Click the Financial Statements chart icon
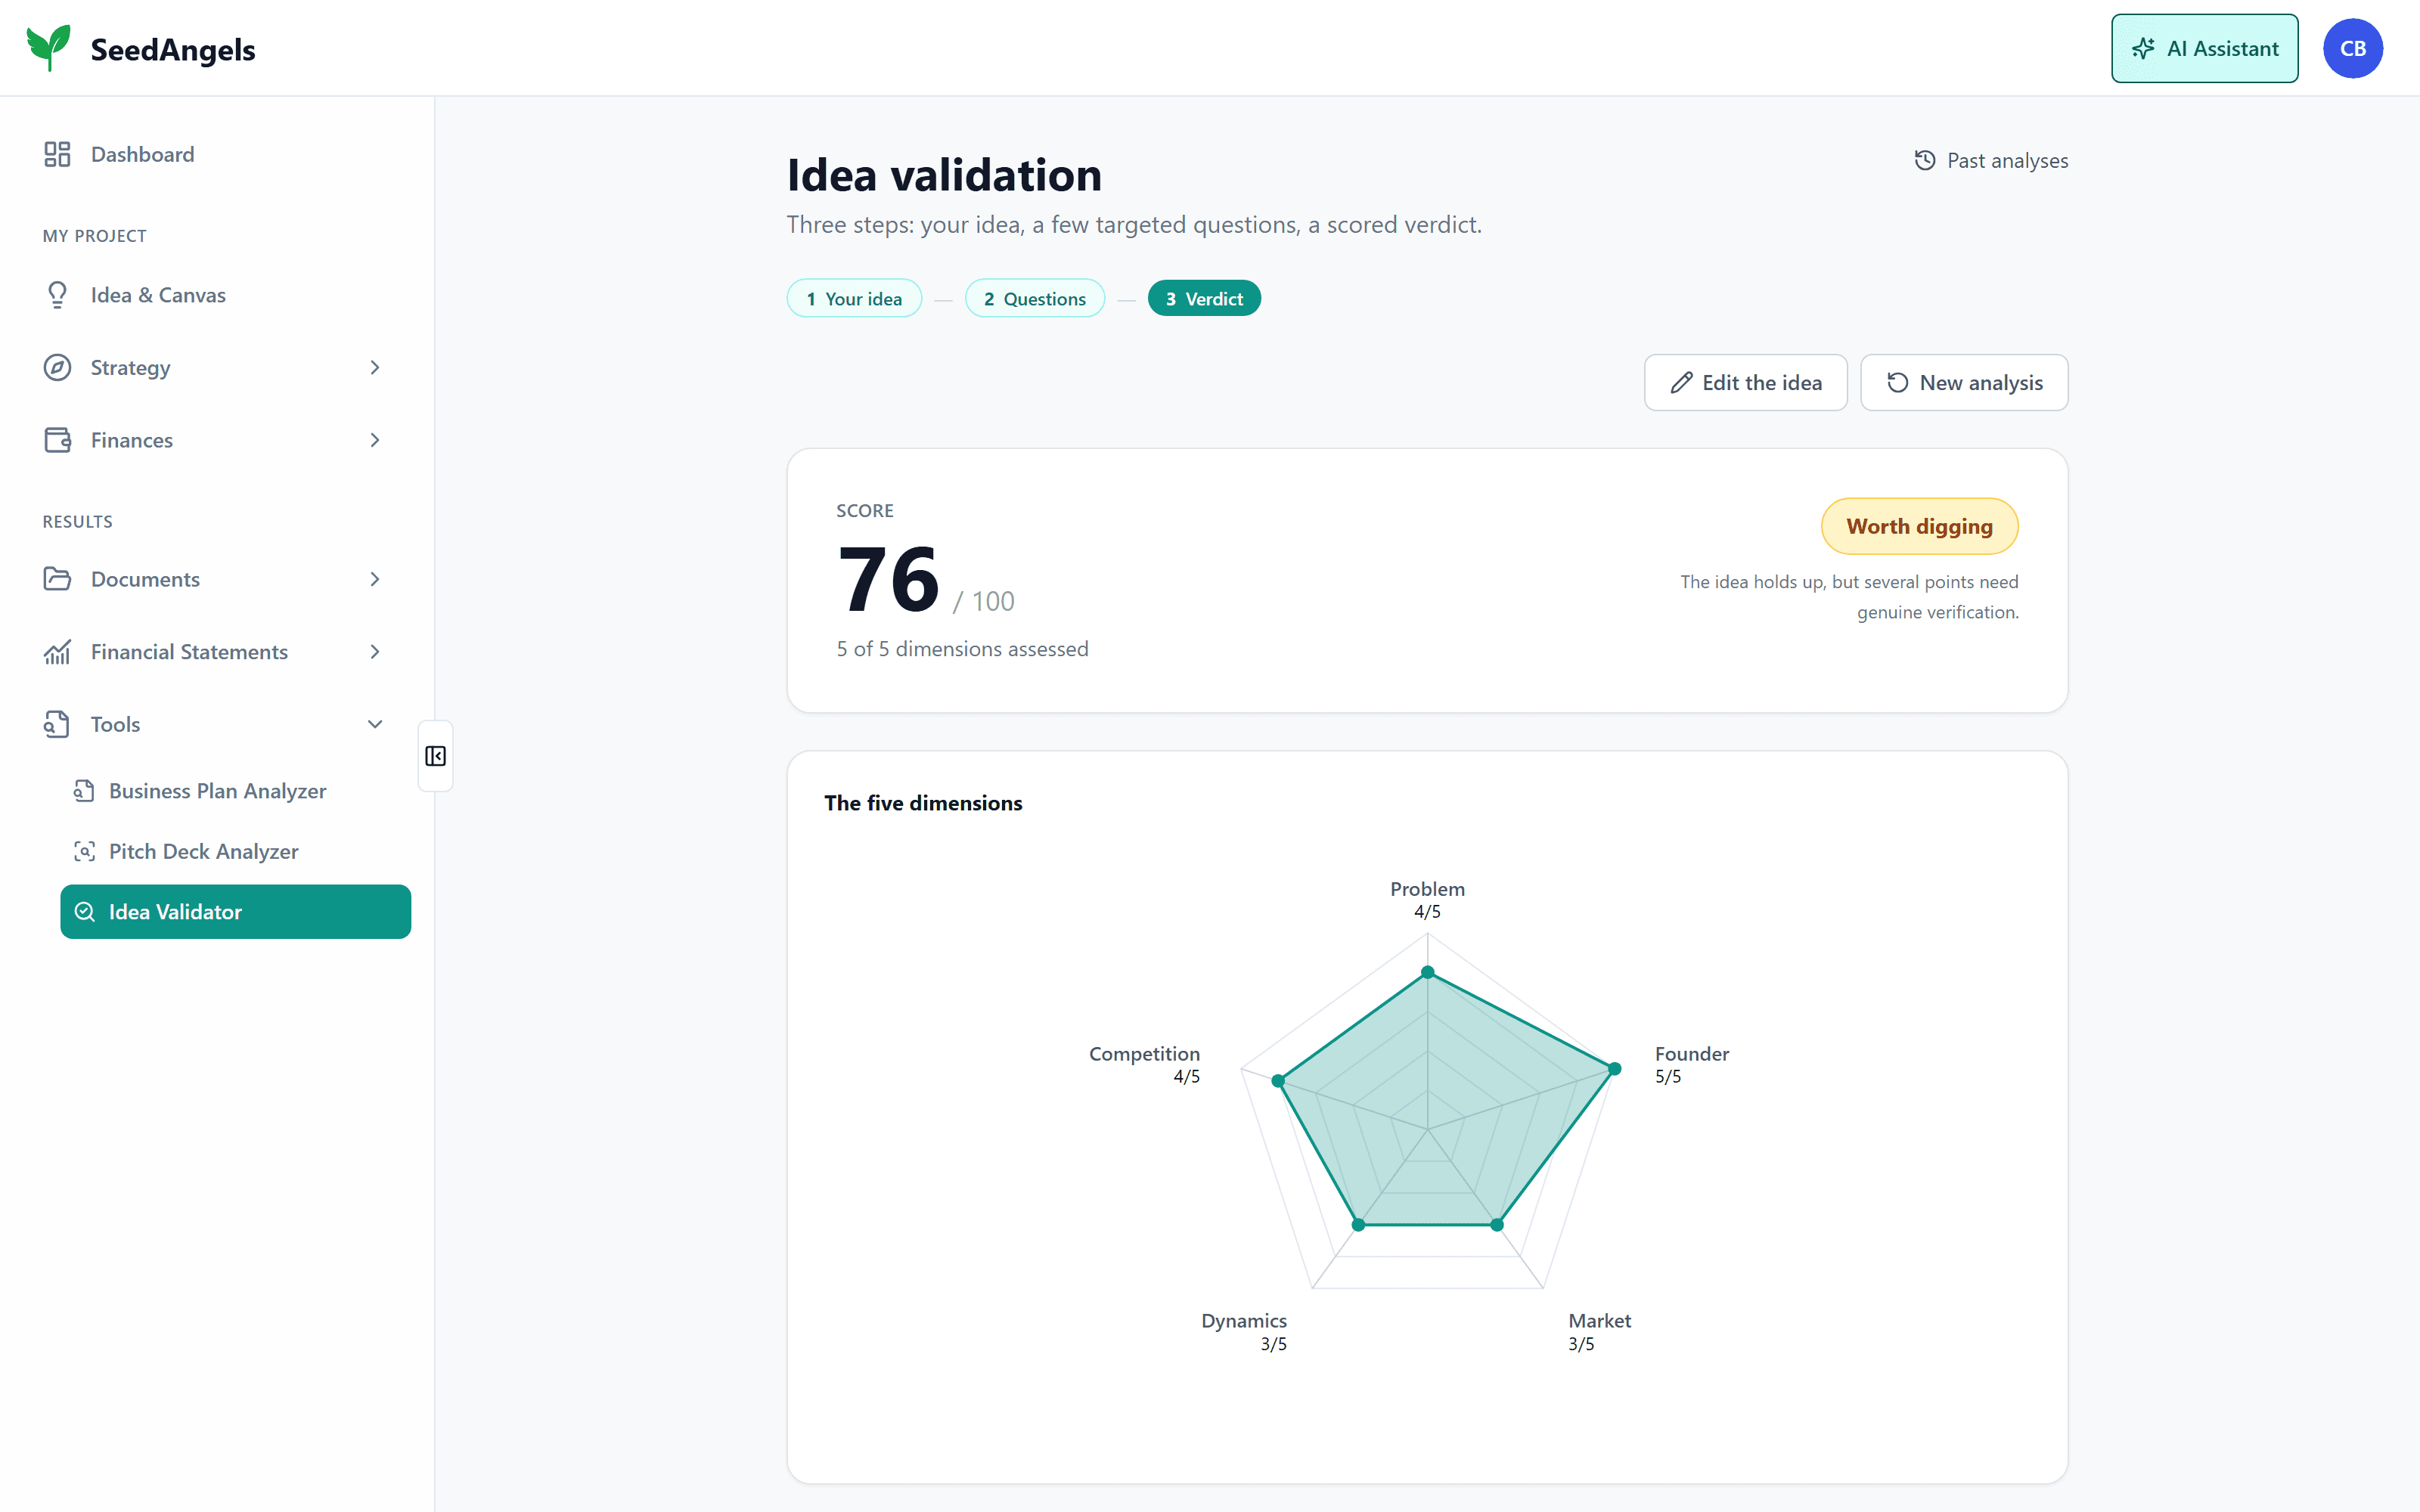Image resolution: width=2420 pixels, height=1512 pixels. pyautogui.click(x=57, y=652)
